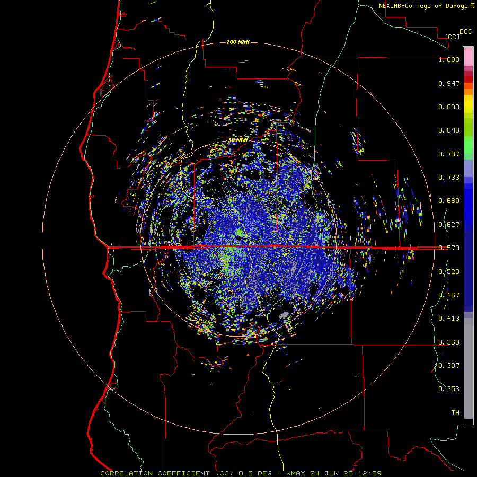Click the 0.413 legend value
The image size is (477, 477).
pos(449,319)
